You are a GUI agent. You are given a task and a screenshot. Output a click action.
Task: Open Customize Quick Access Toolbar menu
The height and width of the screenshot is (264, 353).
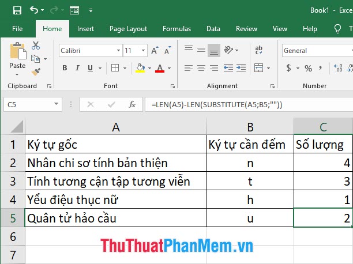coord(91,10)
